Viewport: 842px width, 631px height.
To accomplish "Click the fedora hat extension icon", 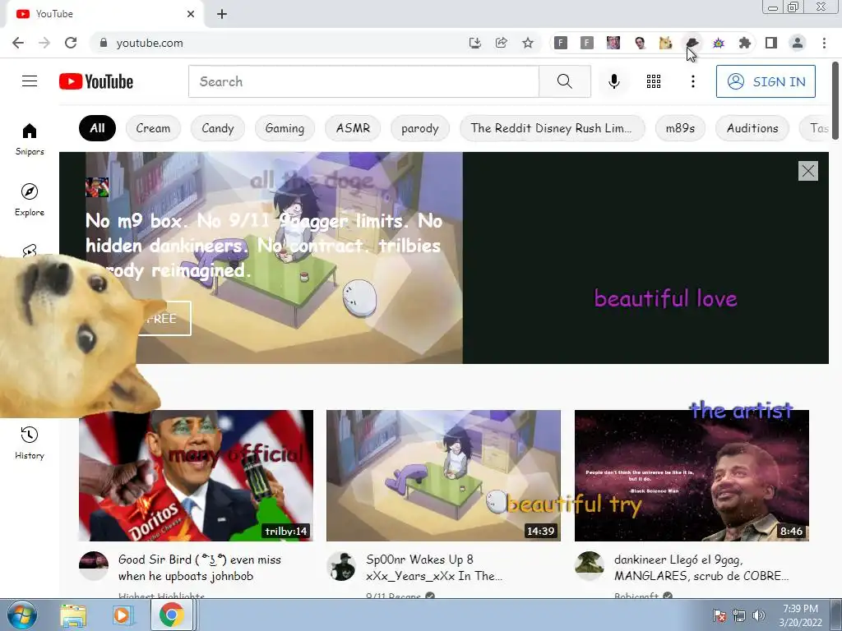I will click(x=692, y=43).
